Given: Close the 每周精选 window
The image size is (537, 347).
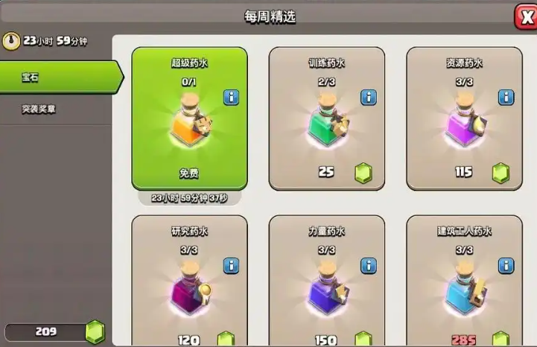Looking at the screenshot, I should point(526,16).
